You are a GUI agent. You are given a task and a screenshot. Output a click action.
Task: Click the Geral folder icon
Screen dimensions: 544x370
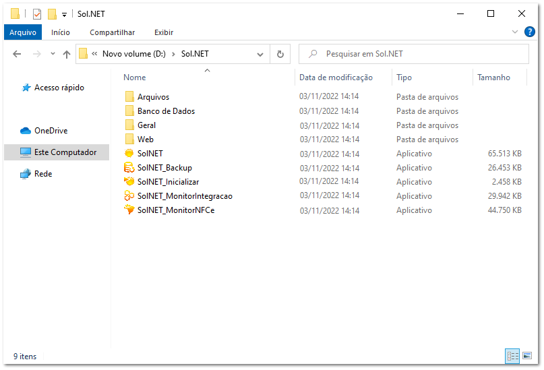[129, 125]
